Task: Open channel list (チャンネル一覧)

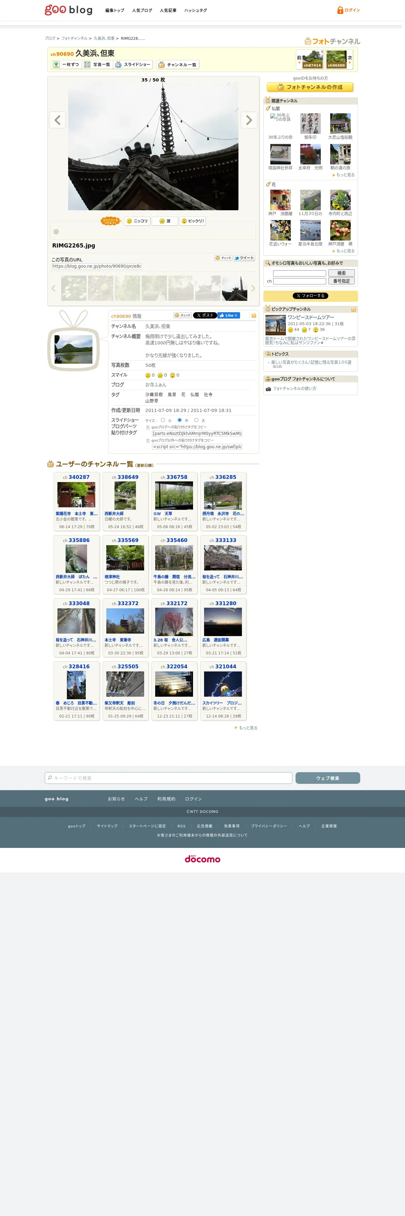Action: click(178, 65)
